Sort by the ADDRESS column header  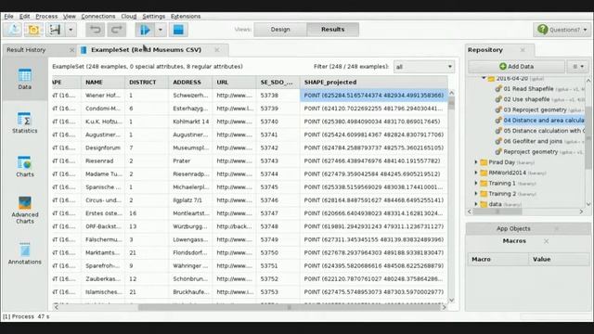[x=190, y=83]
